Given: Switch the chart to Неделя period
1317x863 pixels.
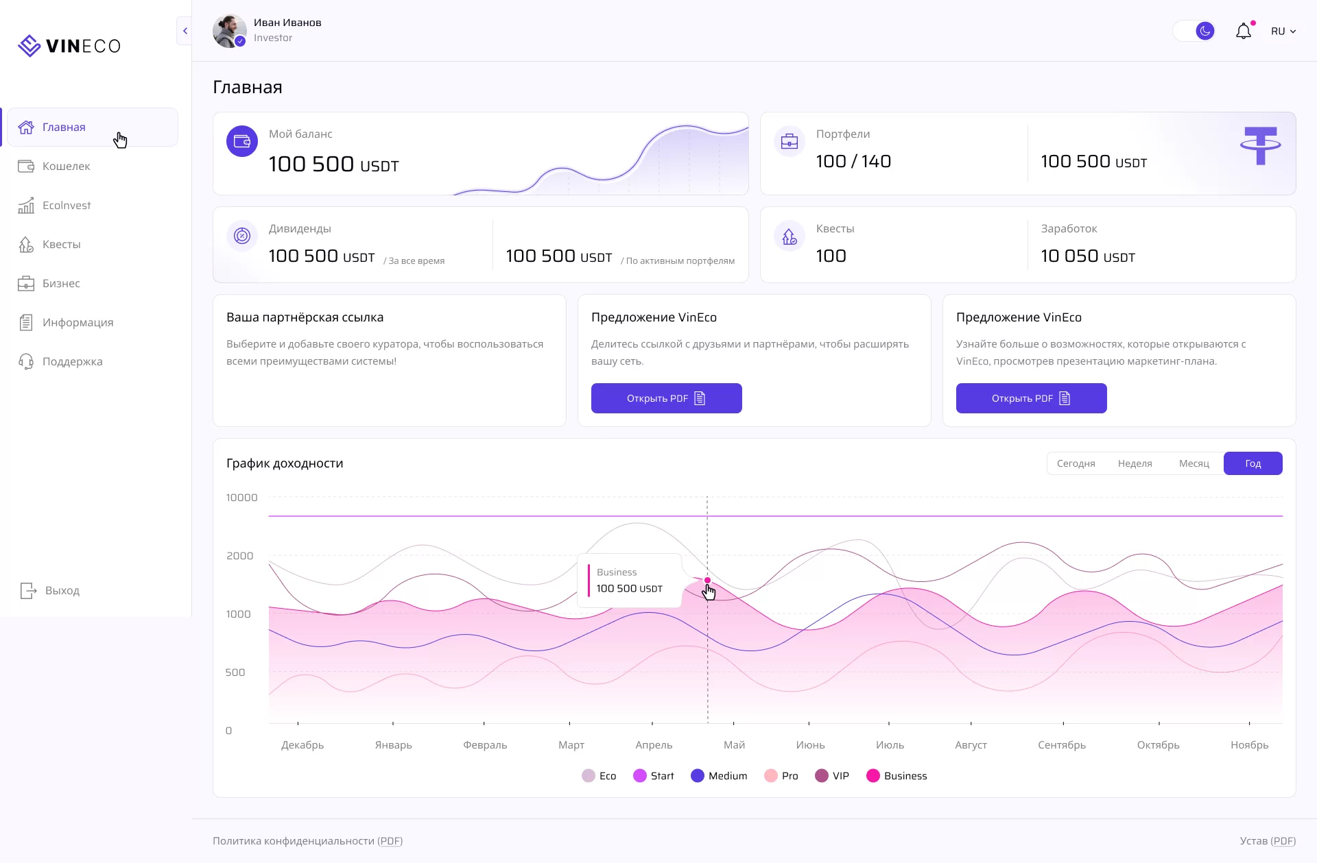Looking at the screenshot, I should coord(1135,463).
